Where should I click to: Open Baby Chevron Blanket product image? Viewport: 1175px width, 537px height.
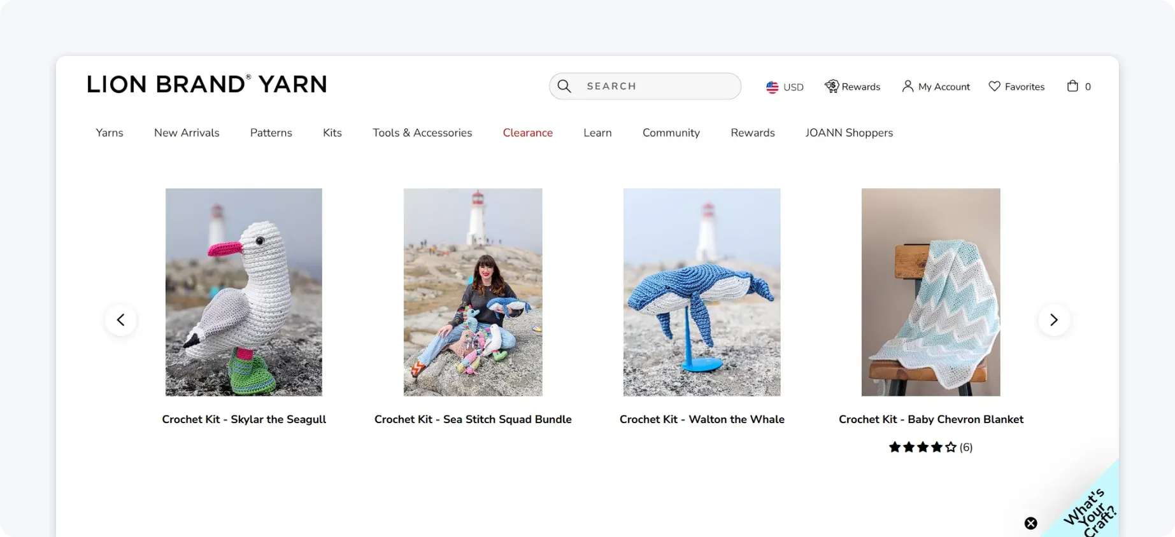click(x=931, y=292)
